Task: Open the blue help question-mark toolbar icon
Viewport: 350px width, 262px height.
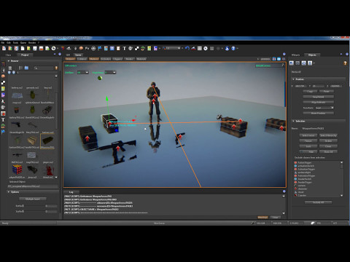Action: [233, 49]
